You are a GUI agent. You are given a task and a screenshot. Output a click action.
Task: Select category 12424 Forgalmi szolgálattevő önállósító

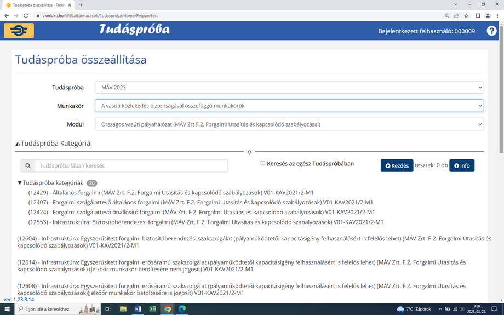pos(202,212)
